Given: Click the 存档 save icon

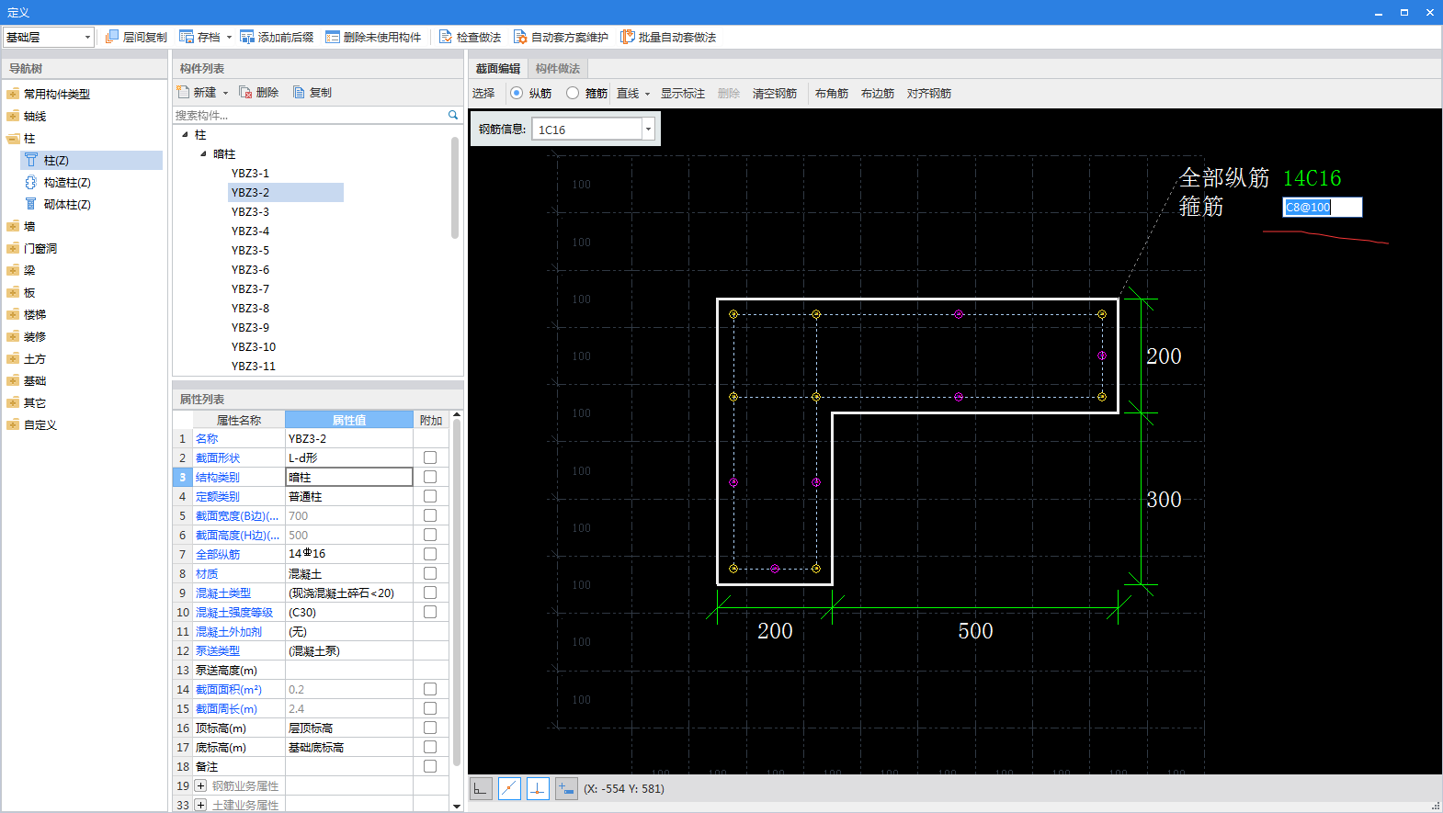Looking at the screenshot, I should tap(187, 37).
